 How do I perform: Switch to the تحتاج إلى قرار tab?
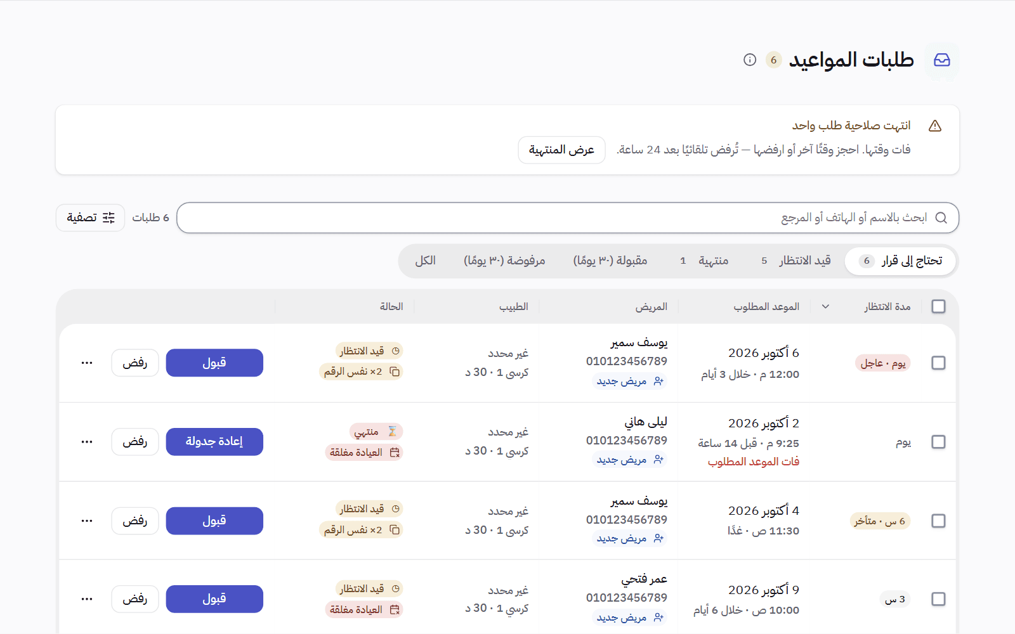(900, 261)
